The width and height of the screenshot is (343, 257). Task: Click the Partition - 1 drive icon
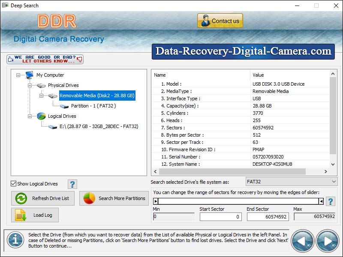pos(64,106)
